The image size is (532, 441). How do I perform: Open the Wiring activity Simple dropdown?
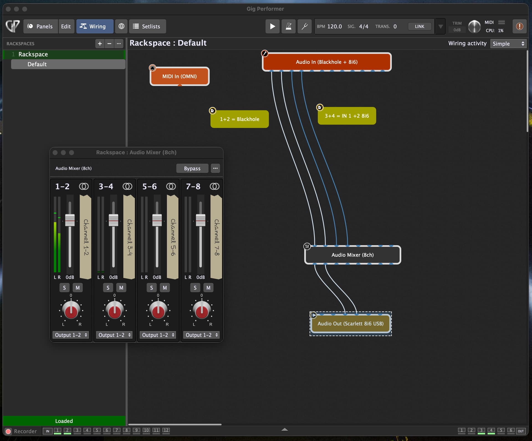point(508,44)
